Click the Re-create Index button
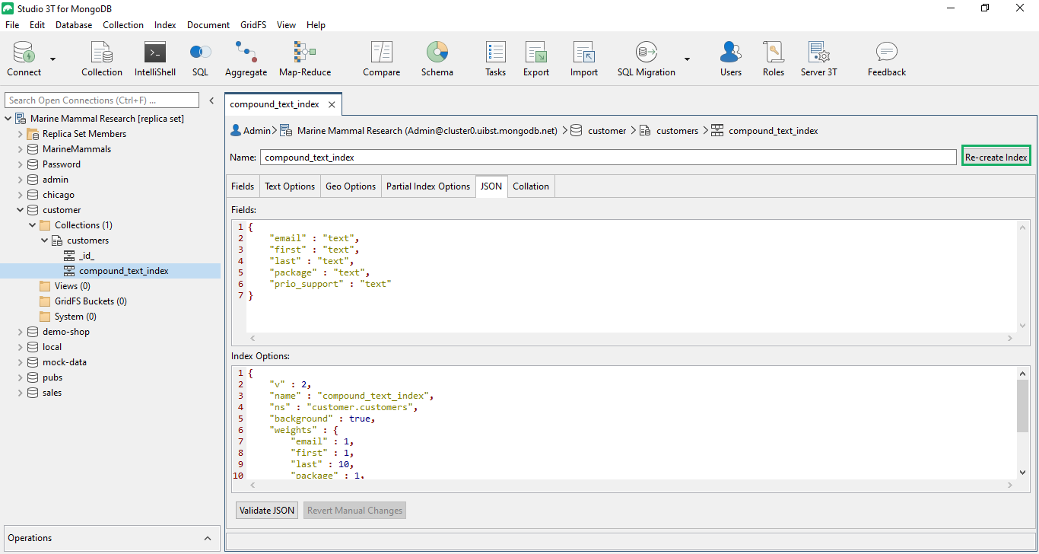The image size is (1039, 554). click(x=996, y=157)
